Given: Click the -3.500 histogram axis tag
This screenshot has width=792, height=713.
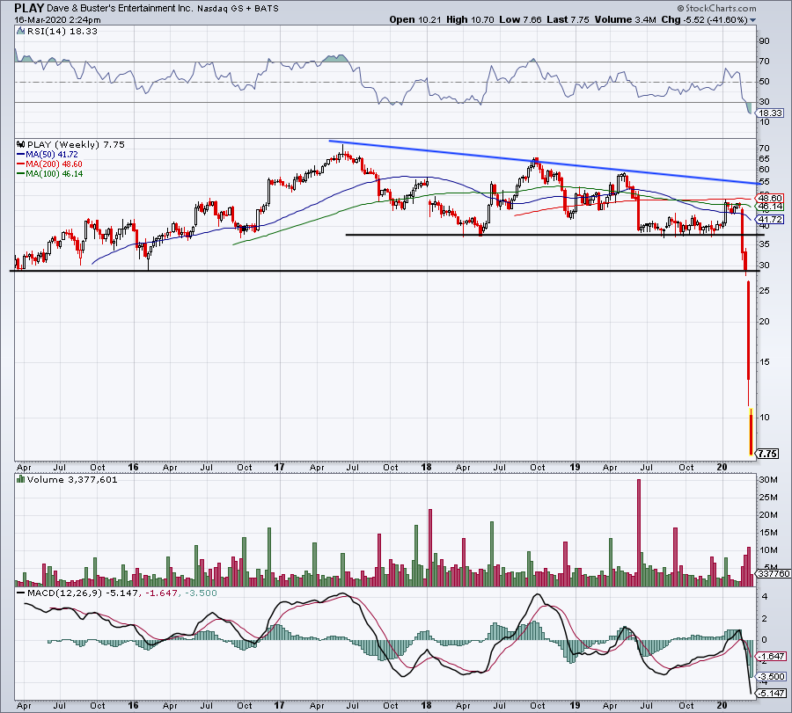Looking at the screenshot, I should click(x=771, y=677).
